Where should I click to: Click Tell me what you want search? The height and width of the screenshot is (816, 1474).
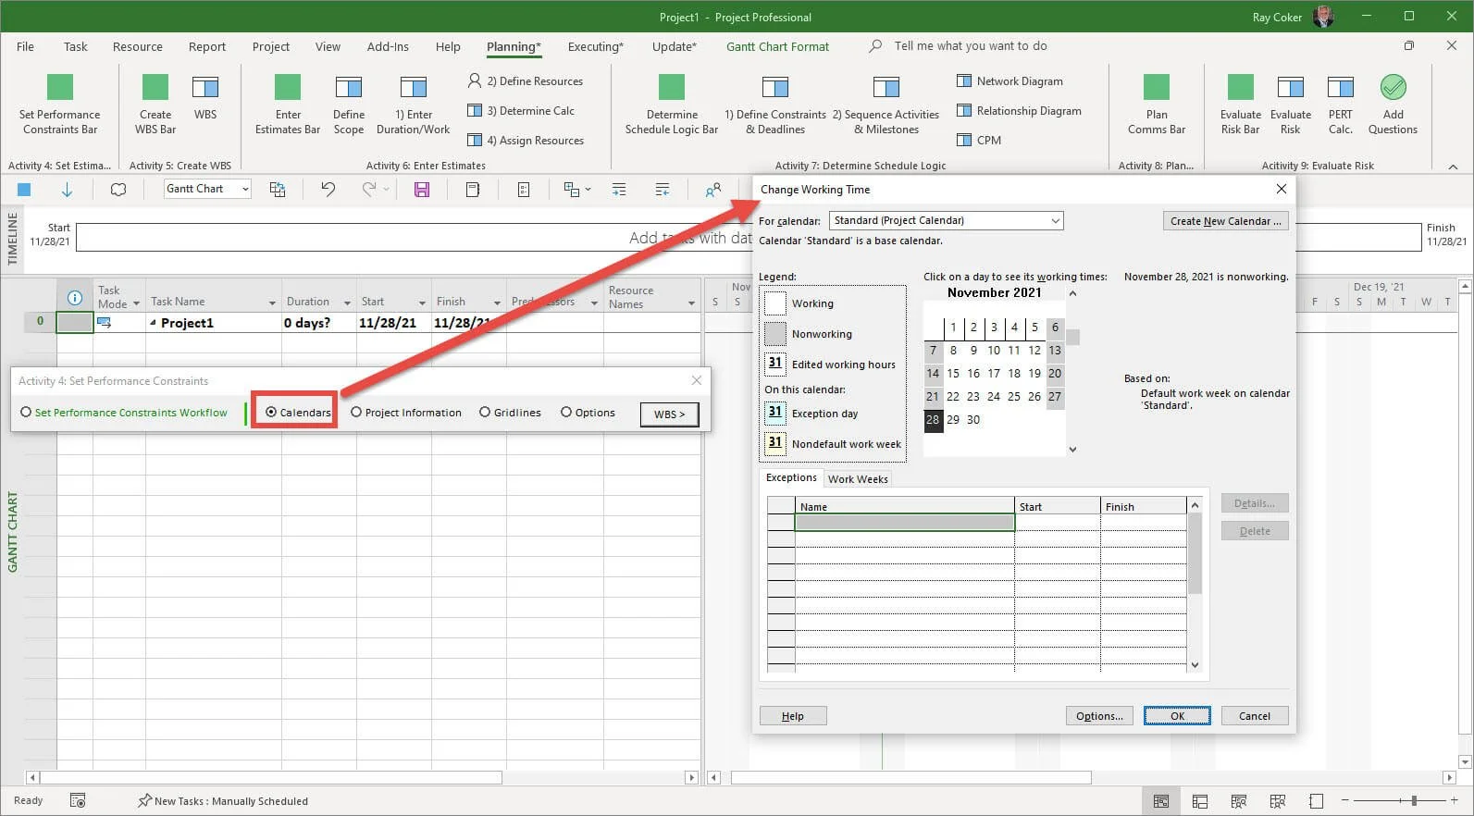pyautogui.click(x=971, y=46)
